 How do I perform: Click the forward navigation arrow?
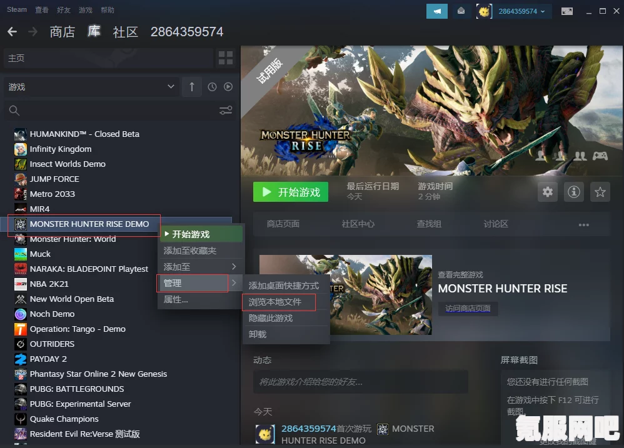click(33, 32)
